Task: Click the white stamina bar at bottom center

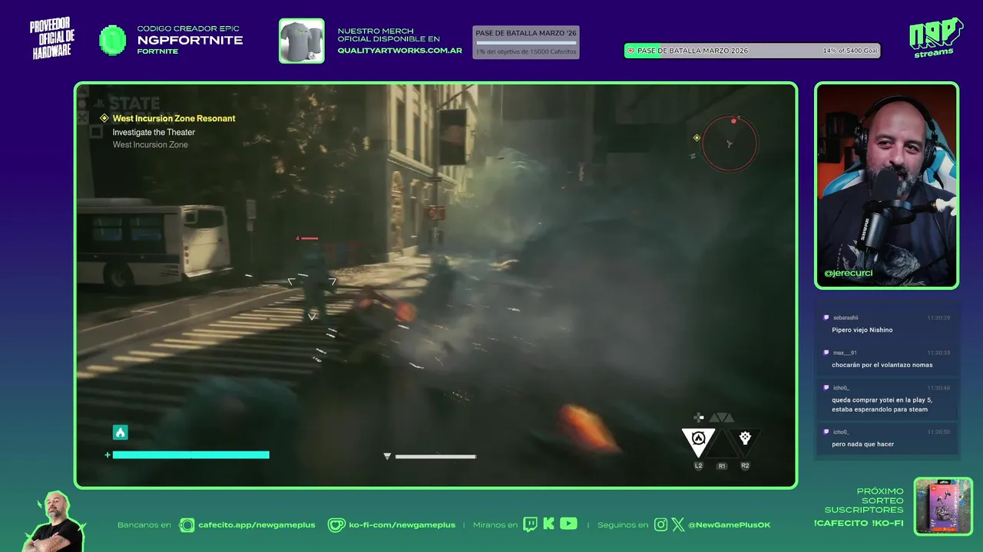Action: coord(435,456)
